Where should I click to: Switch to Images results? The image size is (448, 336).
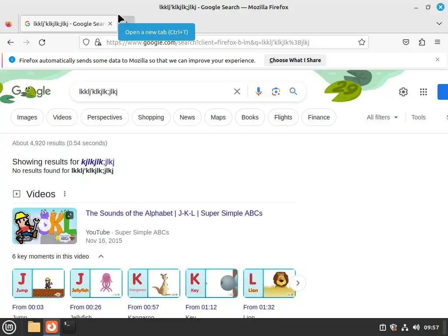27,117
